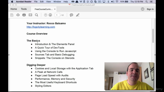The image size is (164, 92).
Task: Click the Sign In button
Action: point(150,9)
